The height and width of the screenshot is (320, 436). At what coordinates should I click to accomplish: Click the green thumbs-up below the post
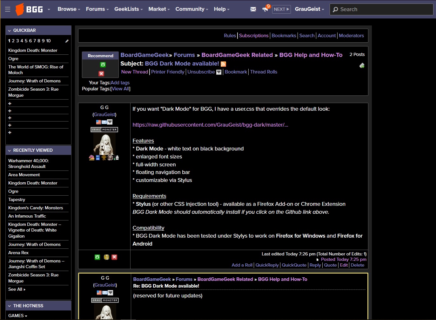97,257
